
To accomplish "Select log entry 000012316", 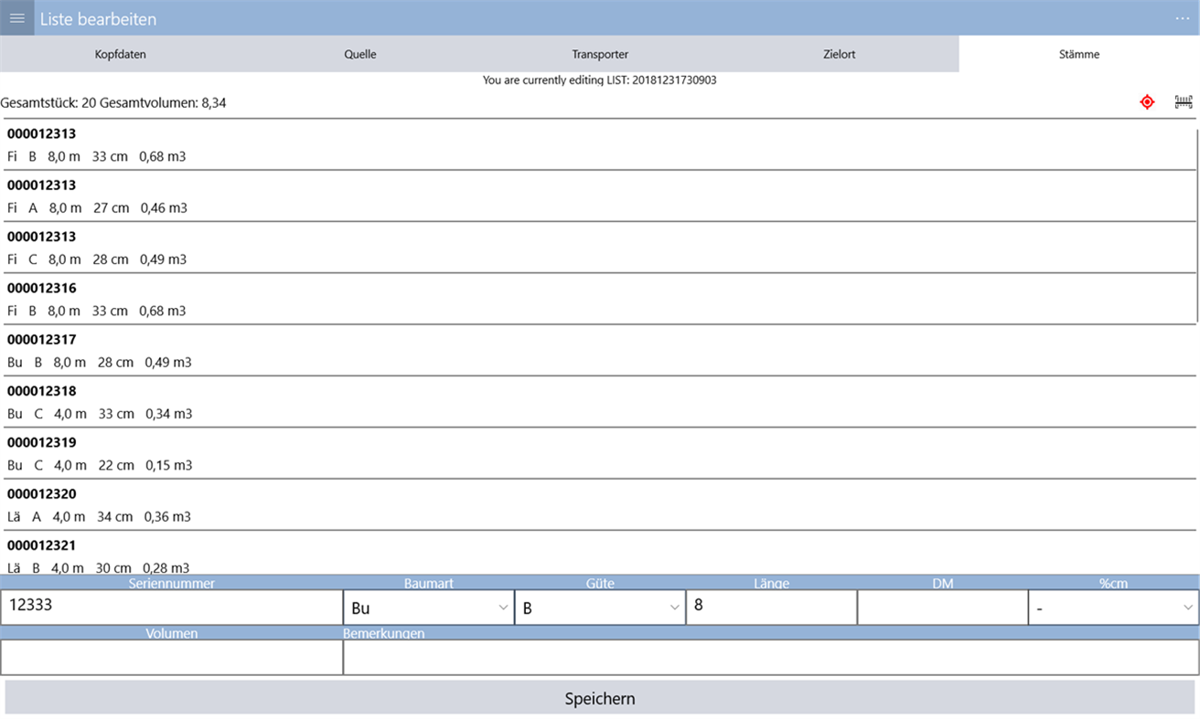I will [366, 299].
